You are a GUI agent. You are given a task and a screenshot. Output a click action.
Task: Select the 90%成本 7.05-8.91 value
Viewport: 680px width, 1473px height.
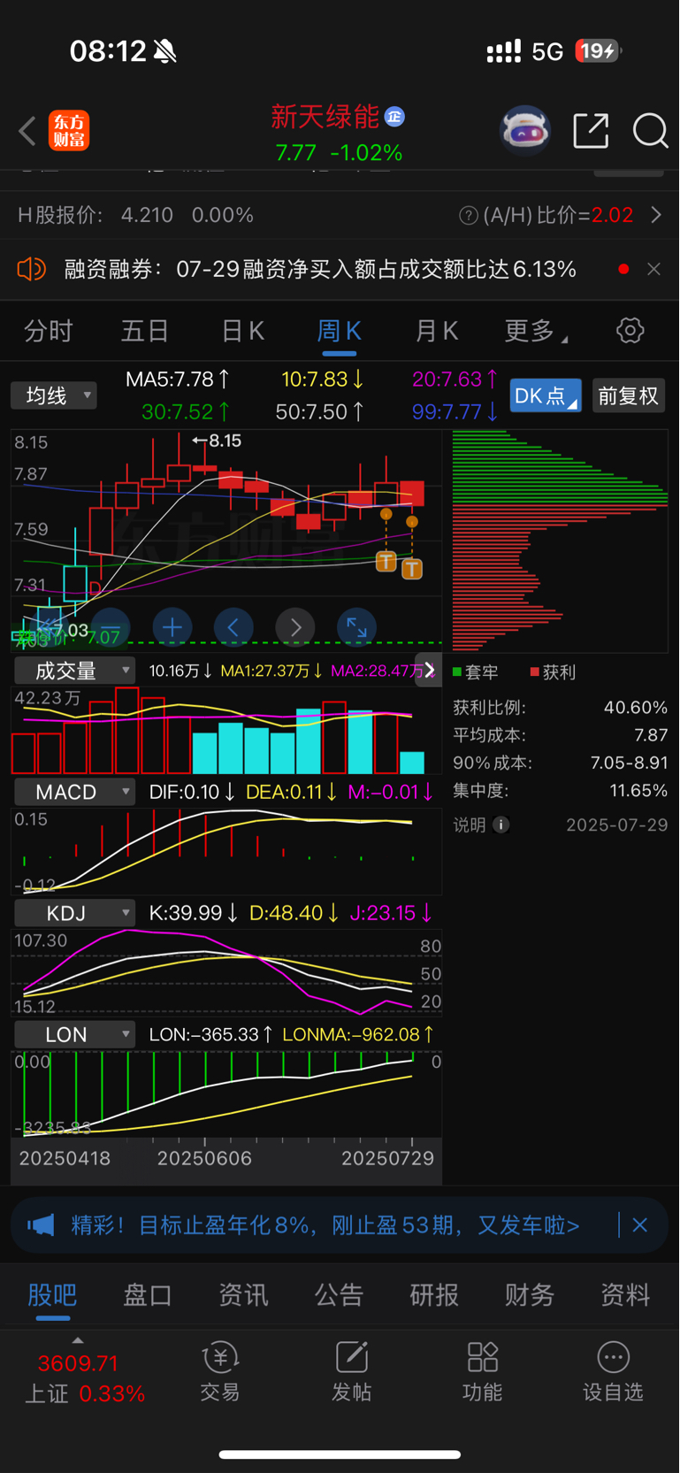click(x=629, y=763)
